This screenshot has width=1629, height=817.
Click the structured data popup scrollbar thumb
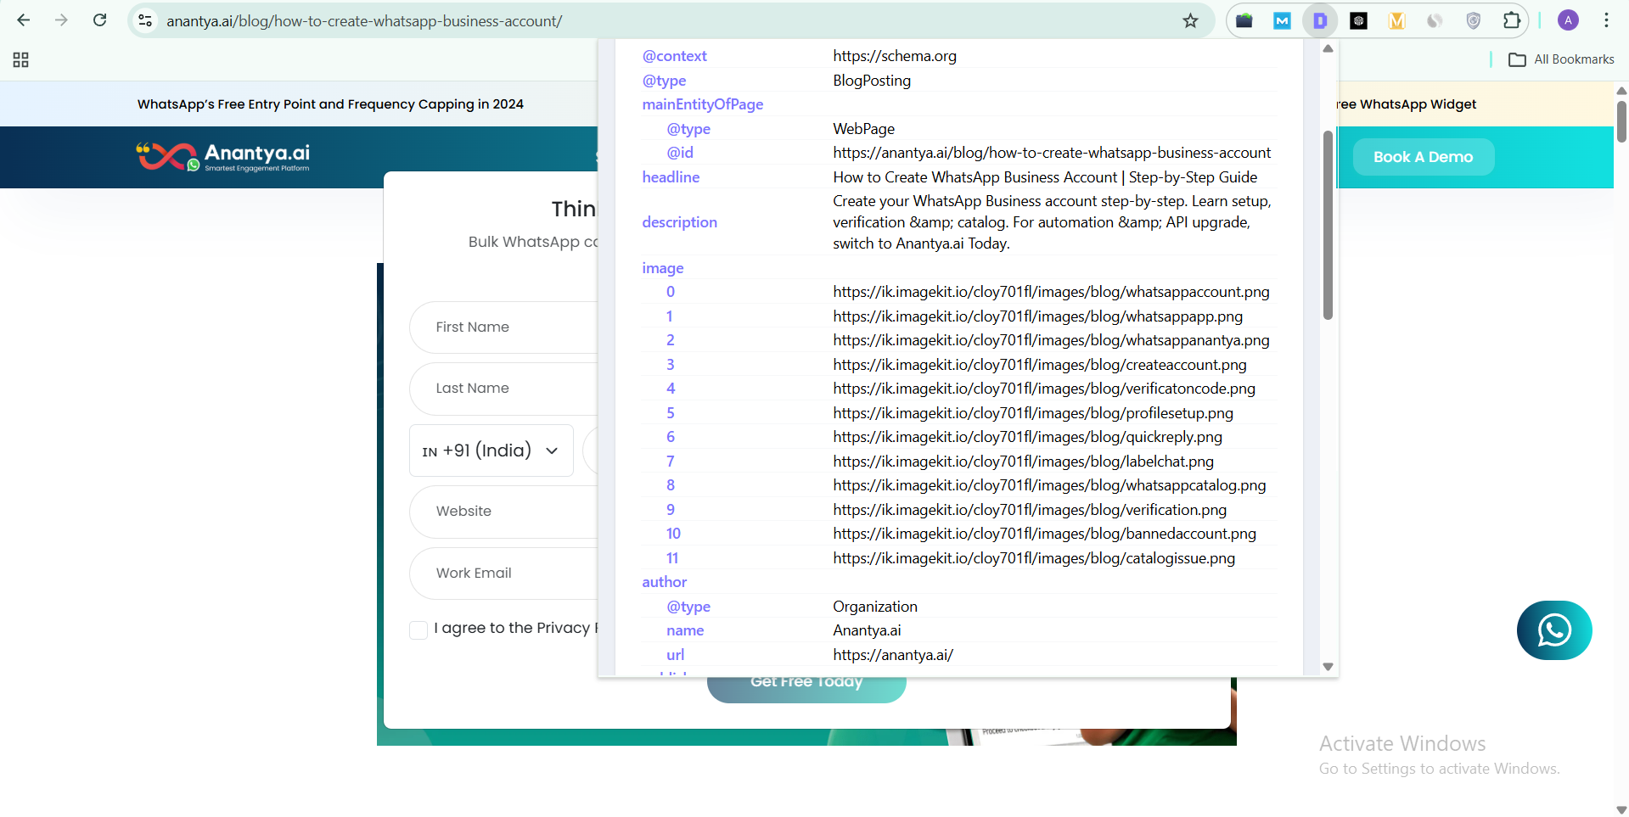click(x=1328, y=225)
